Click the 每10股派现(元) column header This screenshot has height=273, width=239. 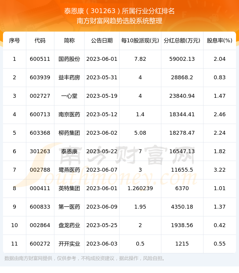coord(140,41)
